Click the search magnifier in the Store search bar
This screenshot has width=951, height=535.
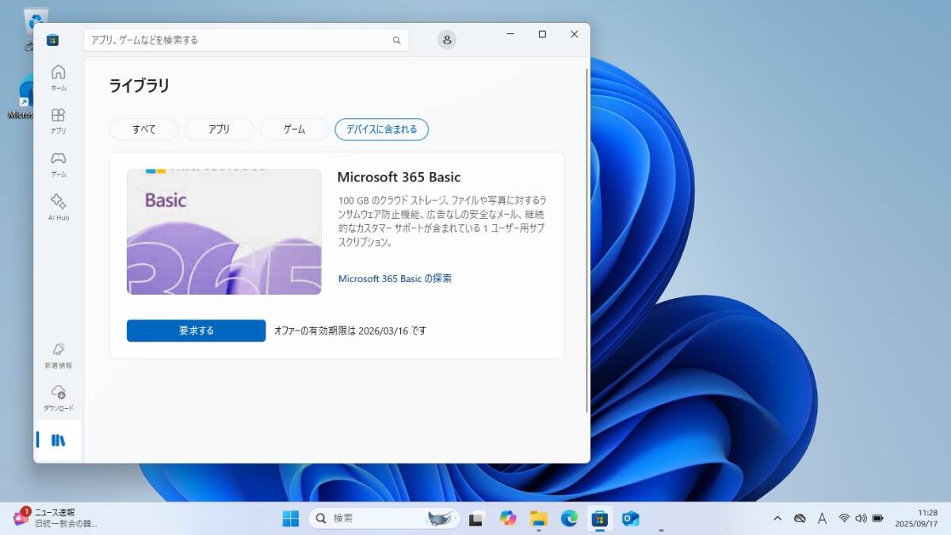point(396,40)
